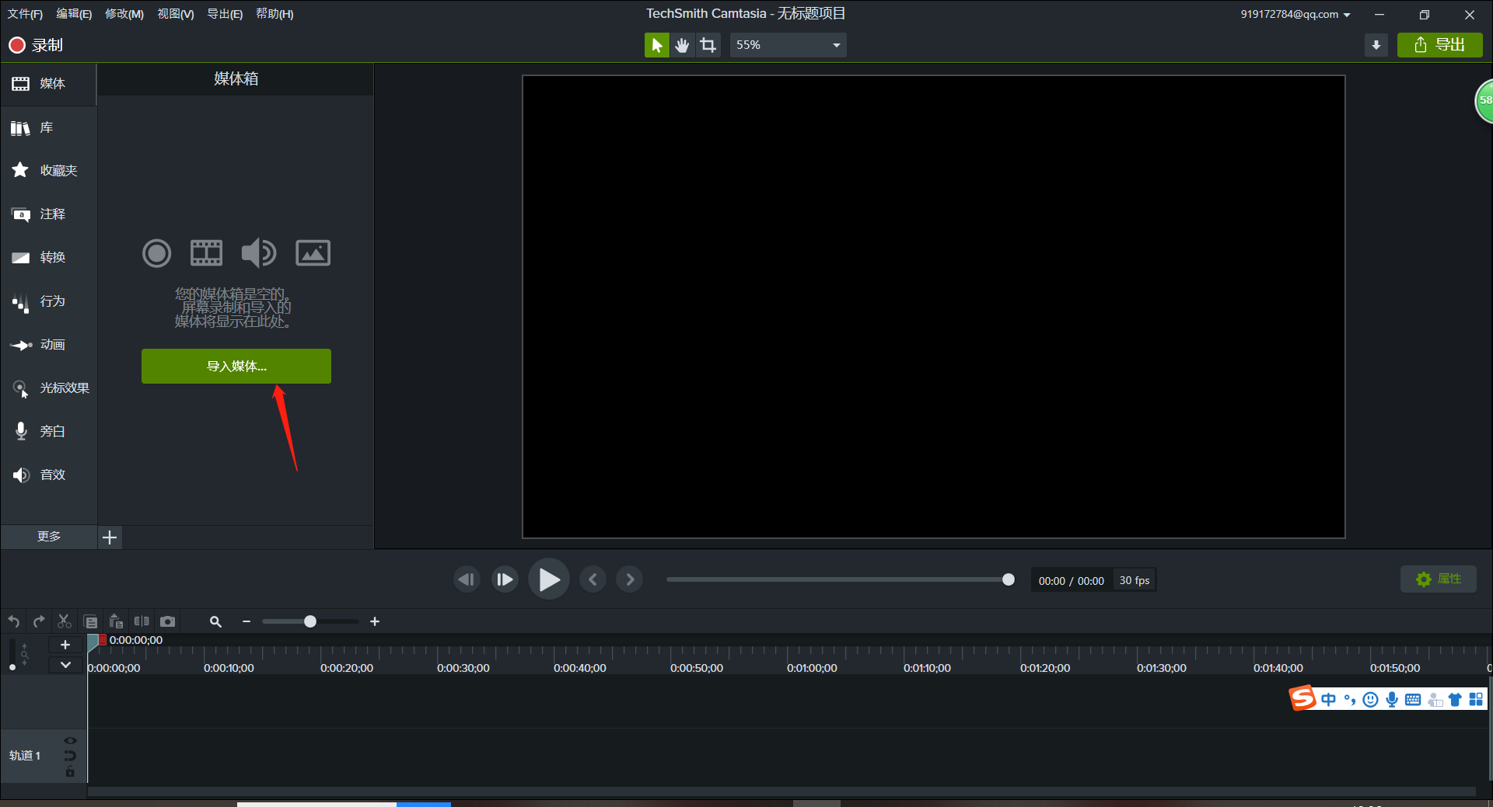Start screen recording with the 录制 button

pos(36,45)
